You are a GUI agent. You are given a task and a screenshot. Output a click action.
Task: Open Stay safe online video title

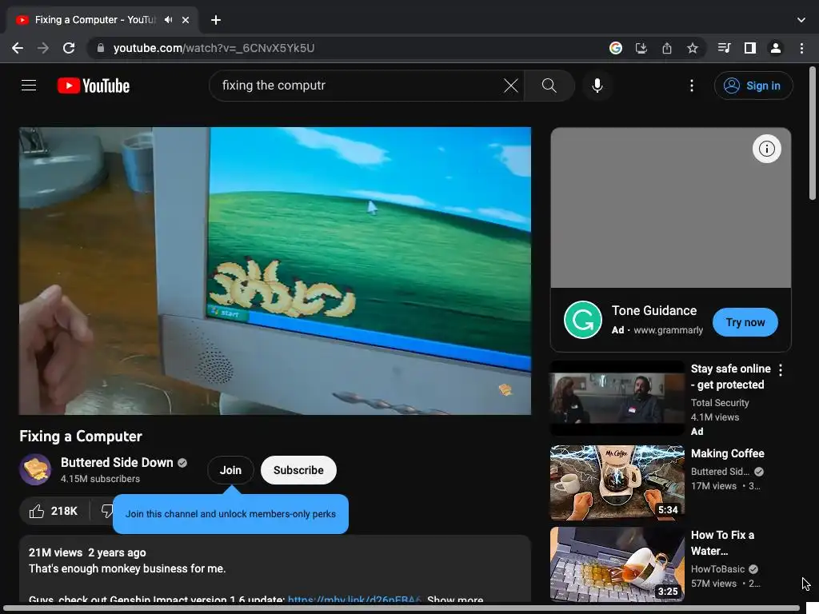pyautogui.click(x=731, y=377)
